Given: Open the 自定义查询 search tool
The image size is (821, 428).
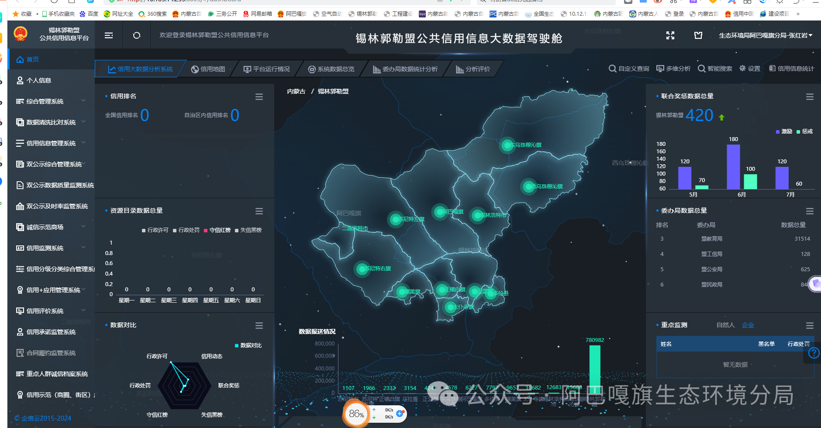Looking at the screenshot, I should (629, 69).
